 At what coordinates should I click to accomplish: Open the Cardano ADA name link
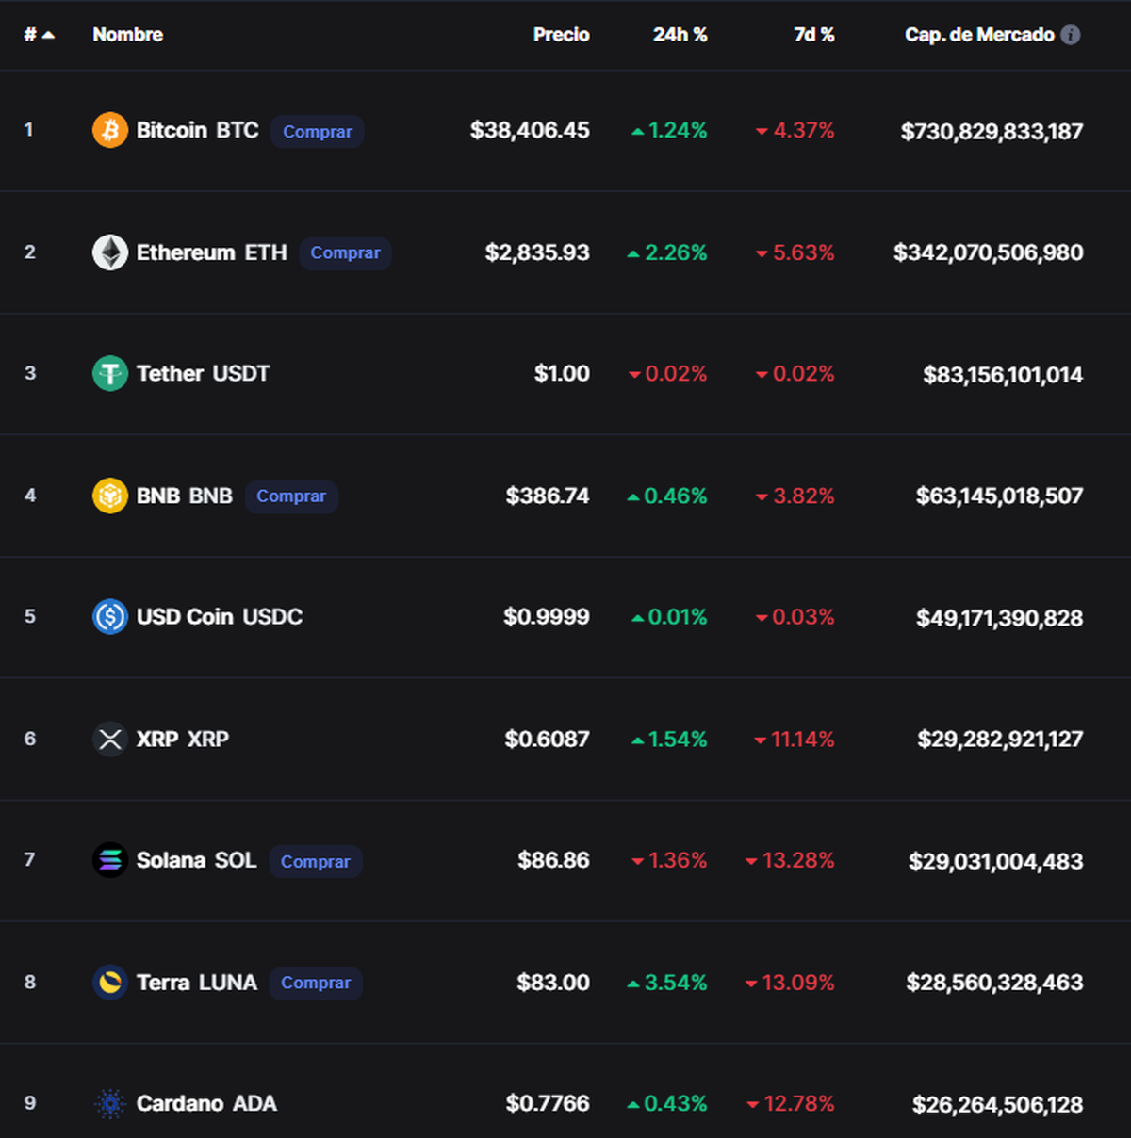point(206,1103)
